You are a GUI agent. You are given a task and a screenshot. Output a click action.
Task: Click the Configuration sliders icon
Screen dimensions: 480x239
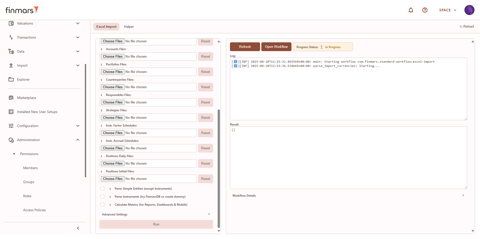[11, 126]
